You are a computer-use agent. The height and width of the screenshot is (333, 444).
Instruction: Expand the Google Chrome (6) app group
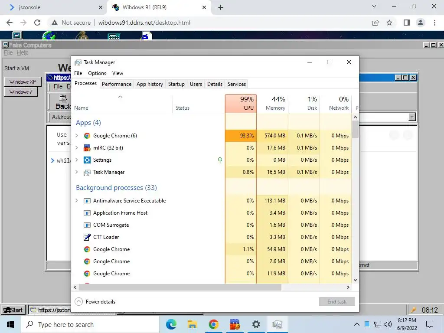76,136
